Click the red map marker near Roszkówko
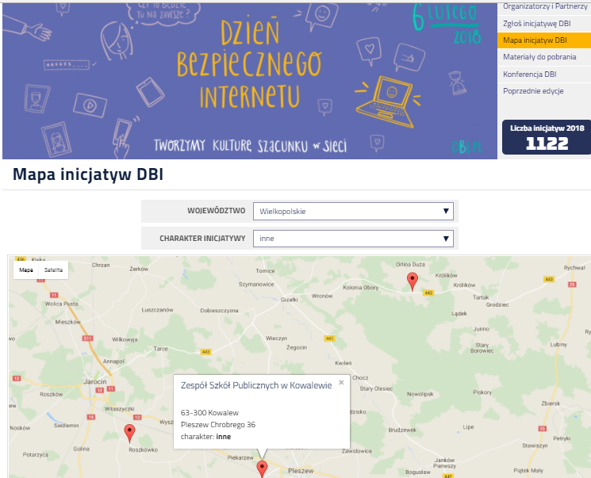 (130, 431)
